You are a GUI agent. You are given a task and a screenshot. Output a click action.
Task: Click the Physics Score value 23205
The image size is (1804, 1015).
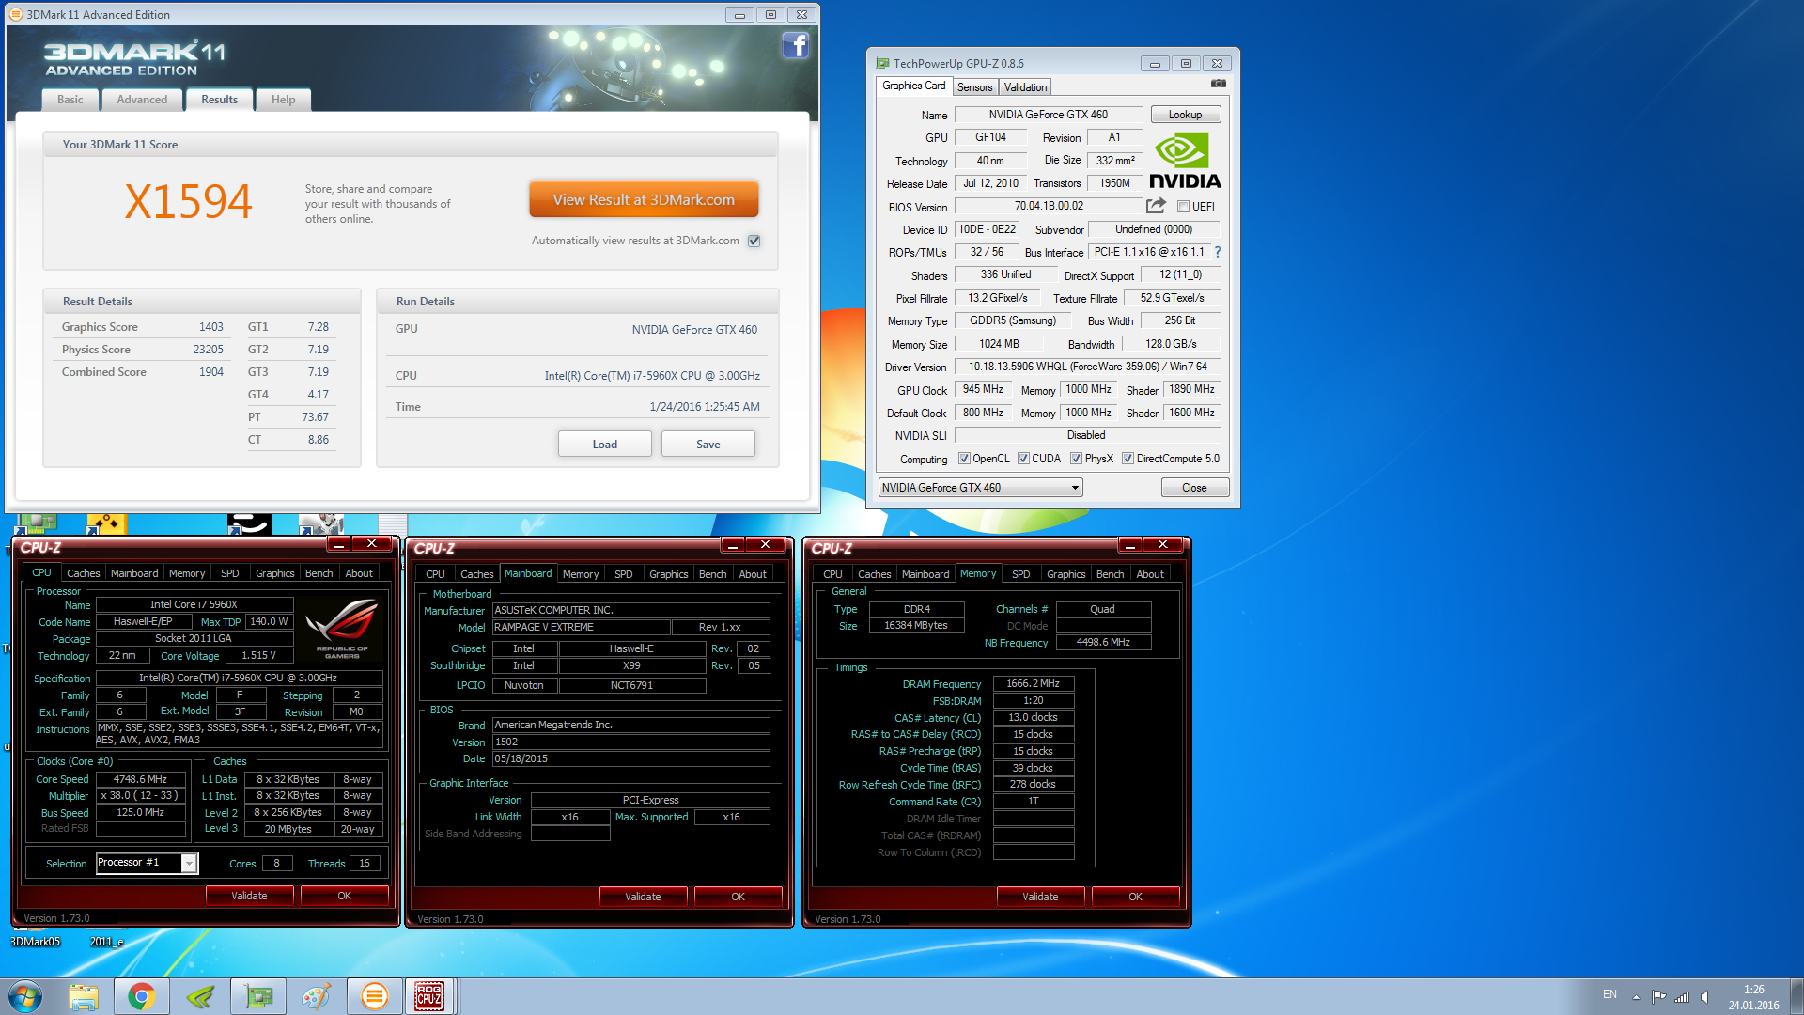pos(208,350)
